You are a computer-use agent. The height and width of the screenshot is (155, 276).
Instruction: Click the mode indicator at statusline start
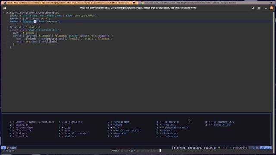pos(3,148)
